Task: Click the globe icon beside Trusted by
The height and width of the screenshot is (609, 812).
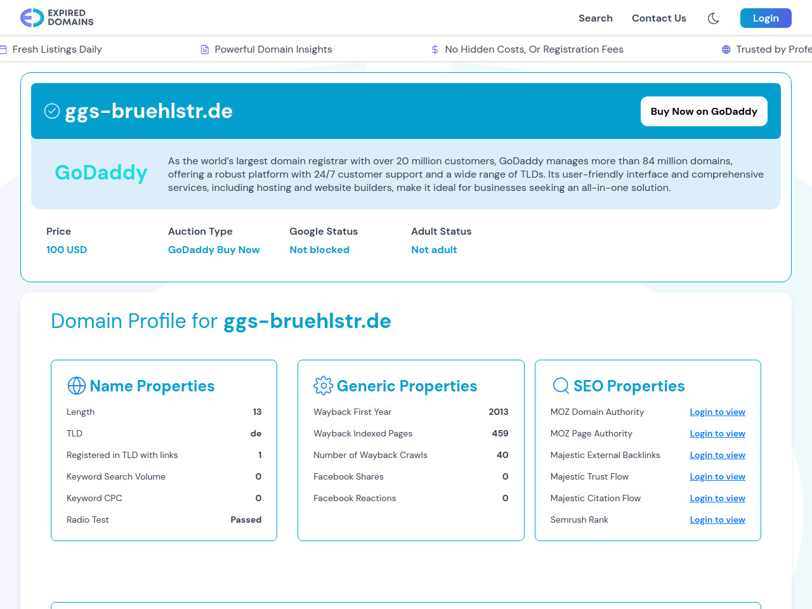Action: click(x=726, y=49)
